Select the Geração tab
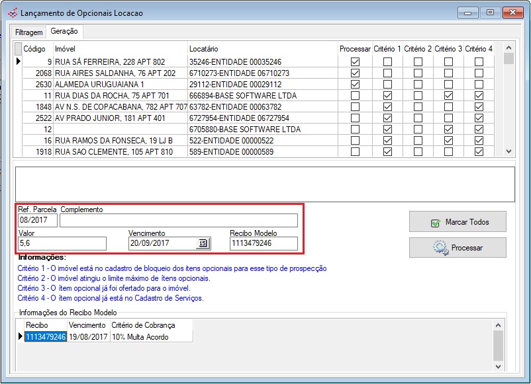The width and height of the screenshot is (531, 384). (x=64, y=32)
